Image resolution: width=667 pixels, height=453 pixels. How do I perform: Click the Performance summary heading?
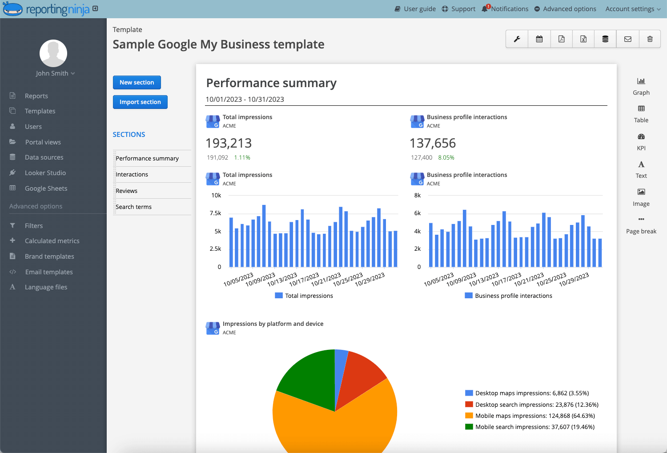(271, 83)
